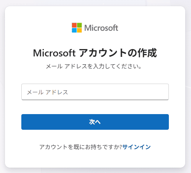Click the gray Microsoft wordmark beside logo
Screen dimensions: 191x173
(x=101, y=28)
